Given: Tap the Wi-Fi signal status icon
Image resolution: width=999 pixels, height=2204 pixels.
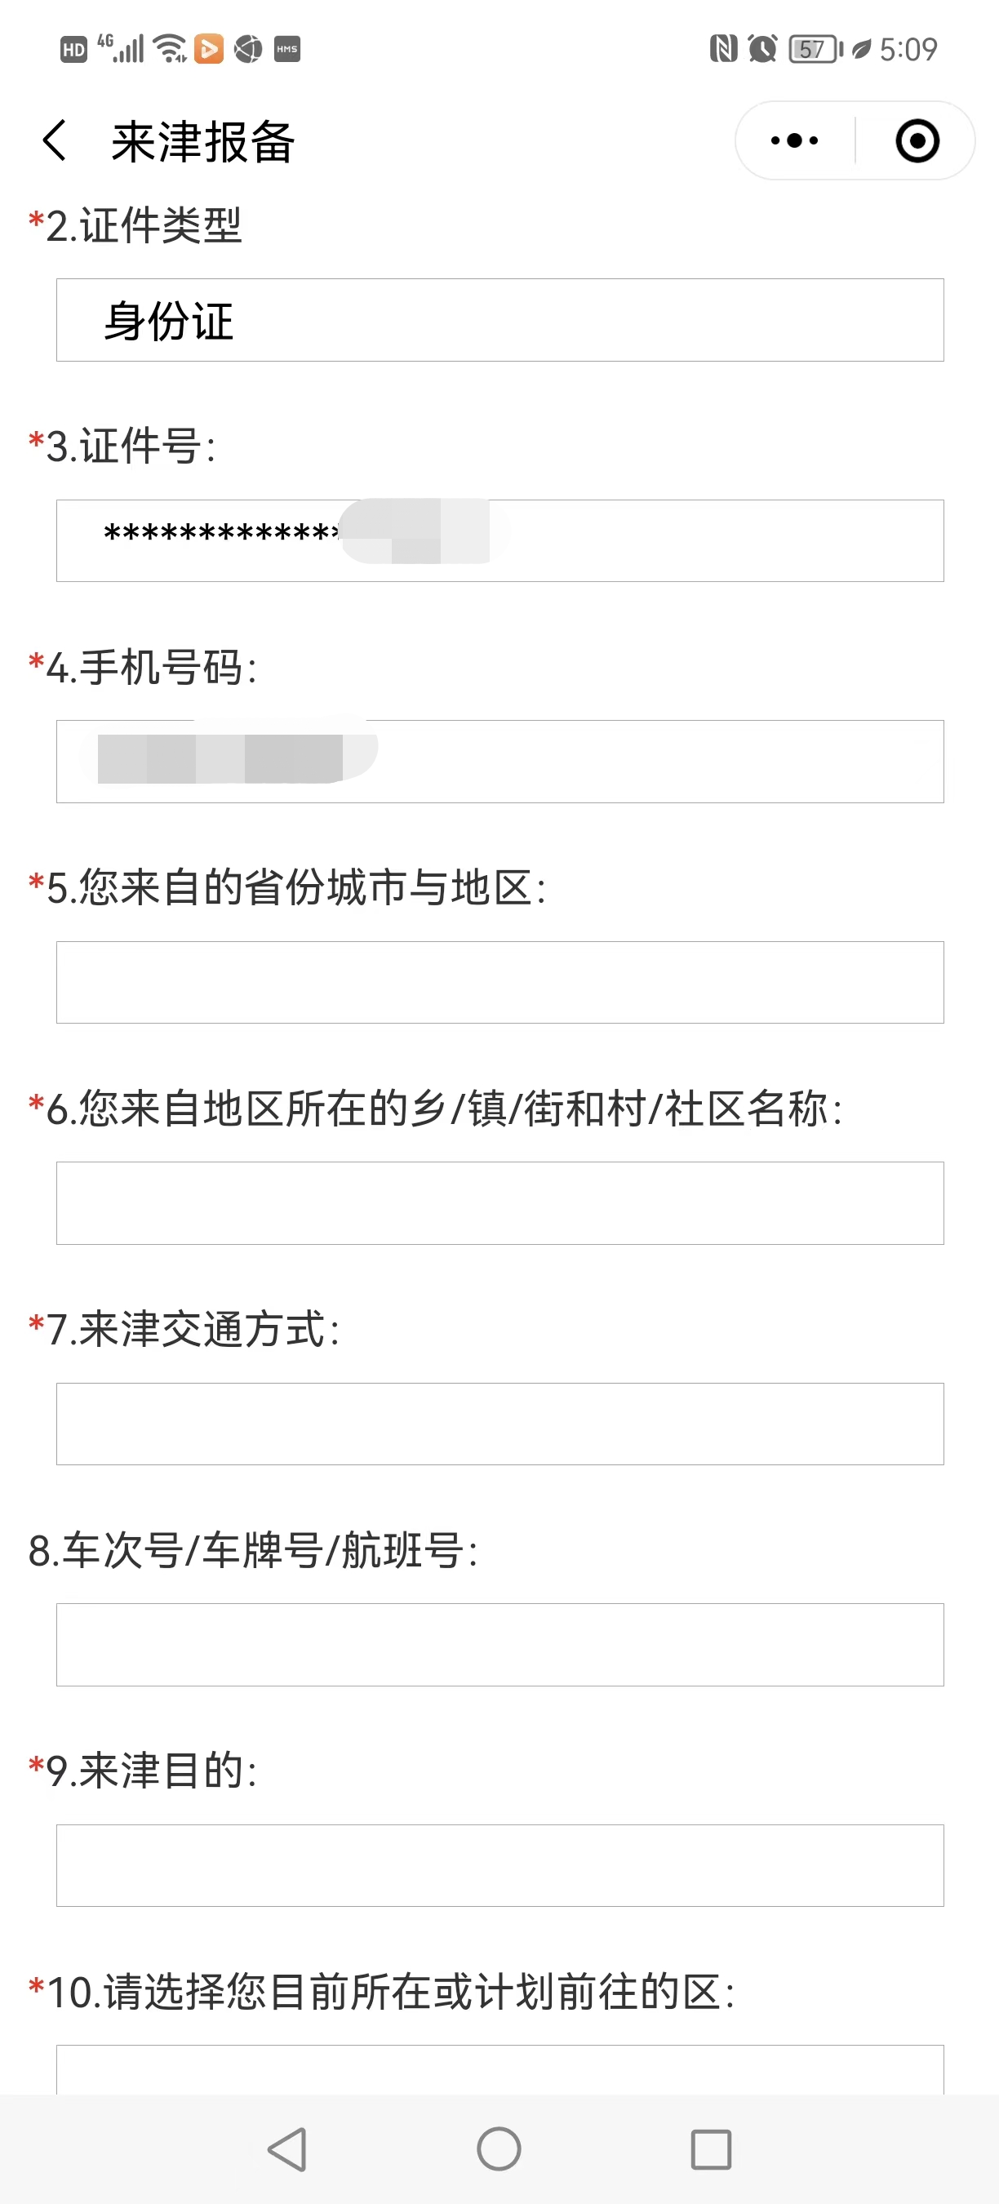Looking at the screenshot, I should click(171, 49).
